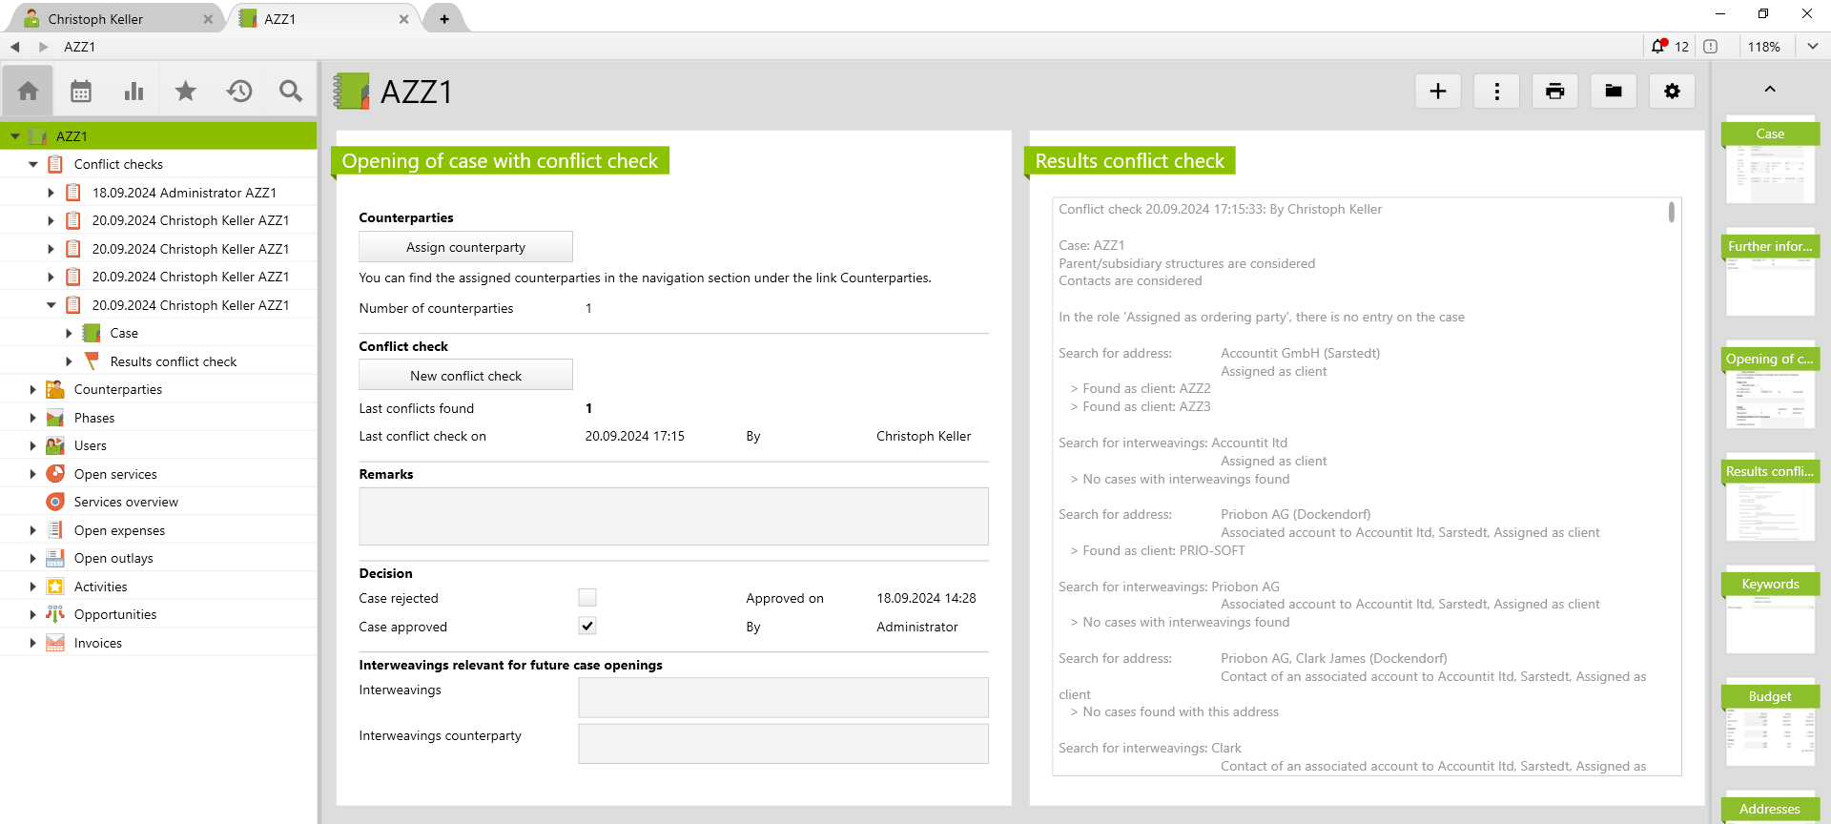Select Open outlays in the tree
Image resolution: width=1831 pixels, height=824 pixels.
[x=113, y=558]
